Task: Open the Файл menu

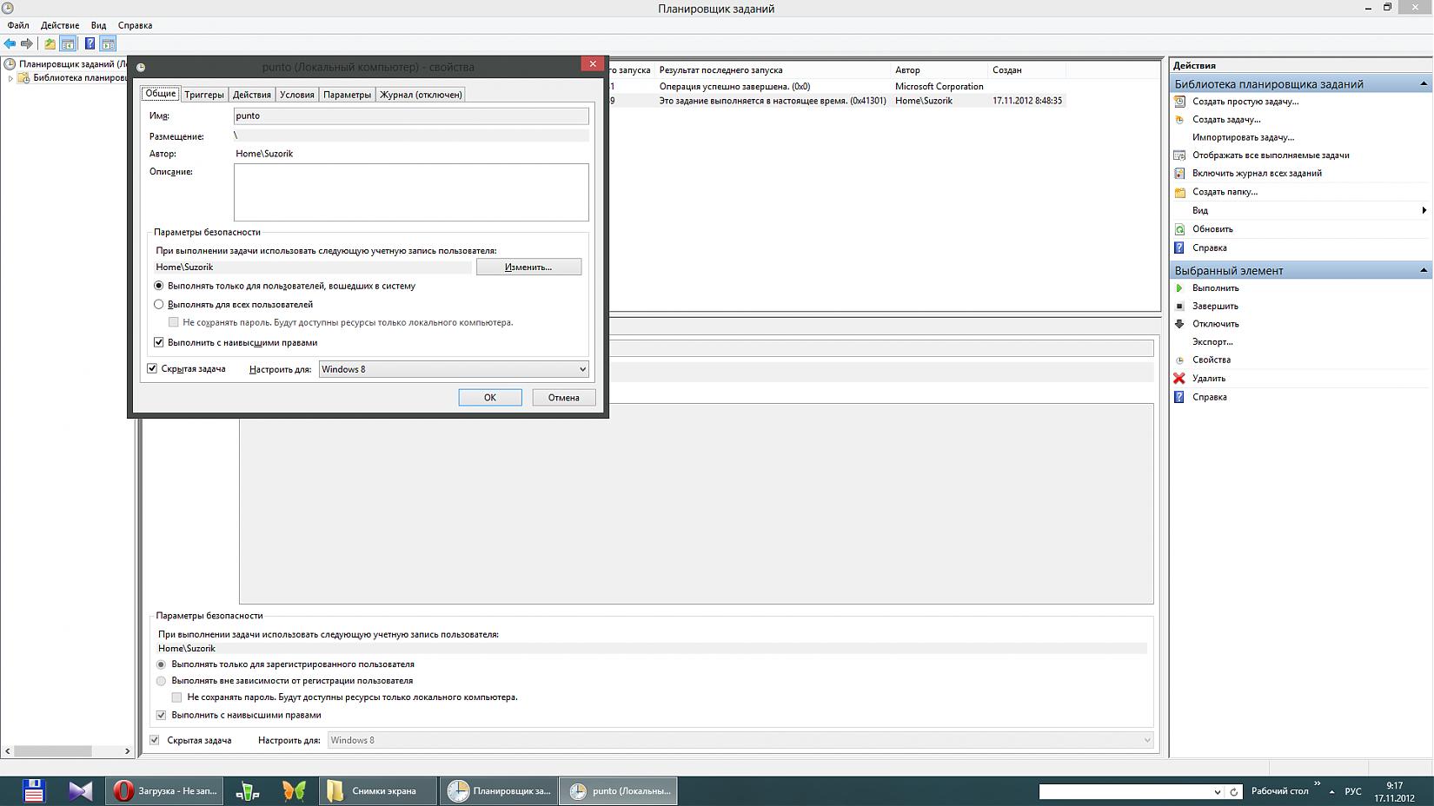Action: (18, 25)
